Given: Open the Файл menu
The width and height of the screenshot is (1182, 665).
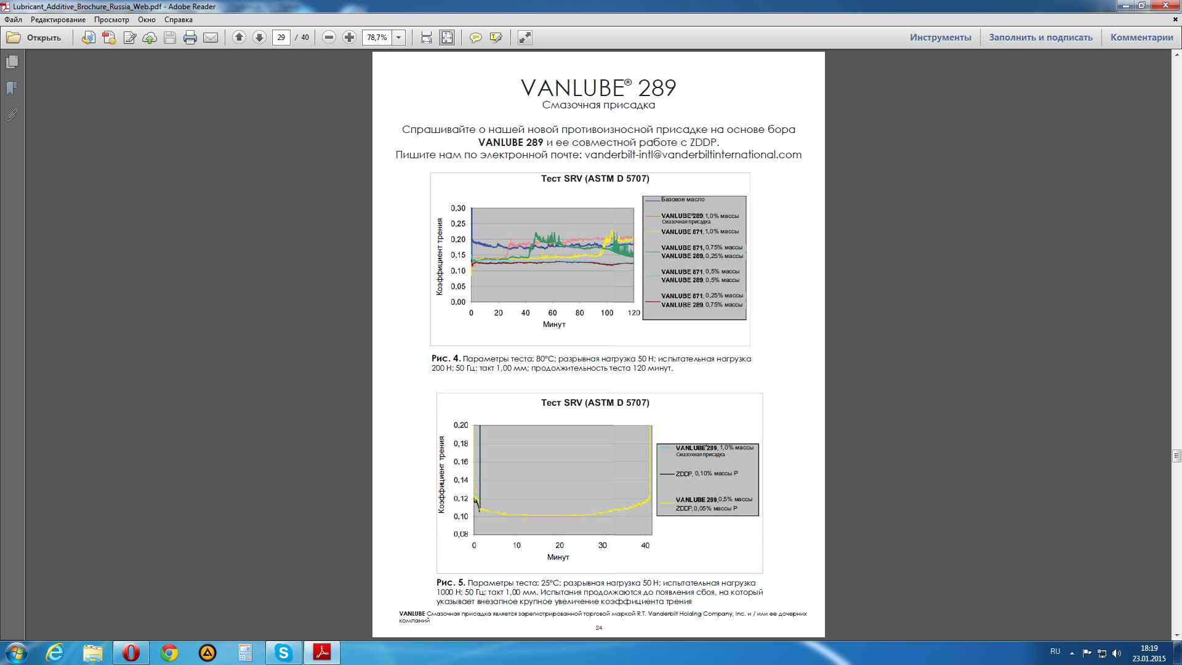Looking at the screenshot, I should pos(13,20).
